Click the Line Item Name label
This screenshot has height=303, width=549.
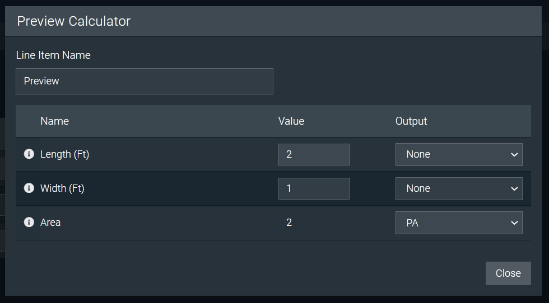(x=53, y=55)
